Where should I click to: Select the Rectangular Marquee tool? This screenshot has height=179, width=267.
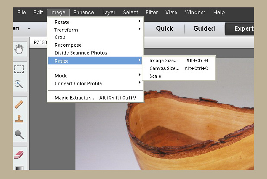(19, 69)
